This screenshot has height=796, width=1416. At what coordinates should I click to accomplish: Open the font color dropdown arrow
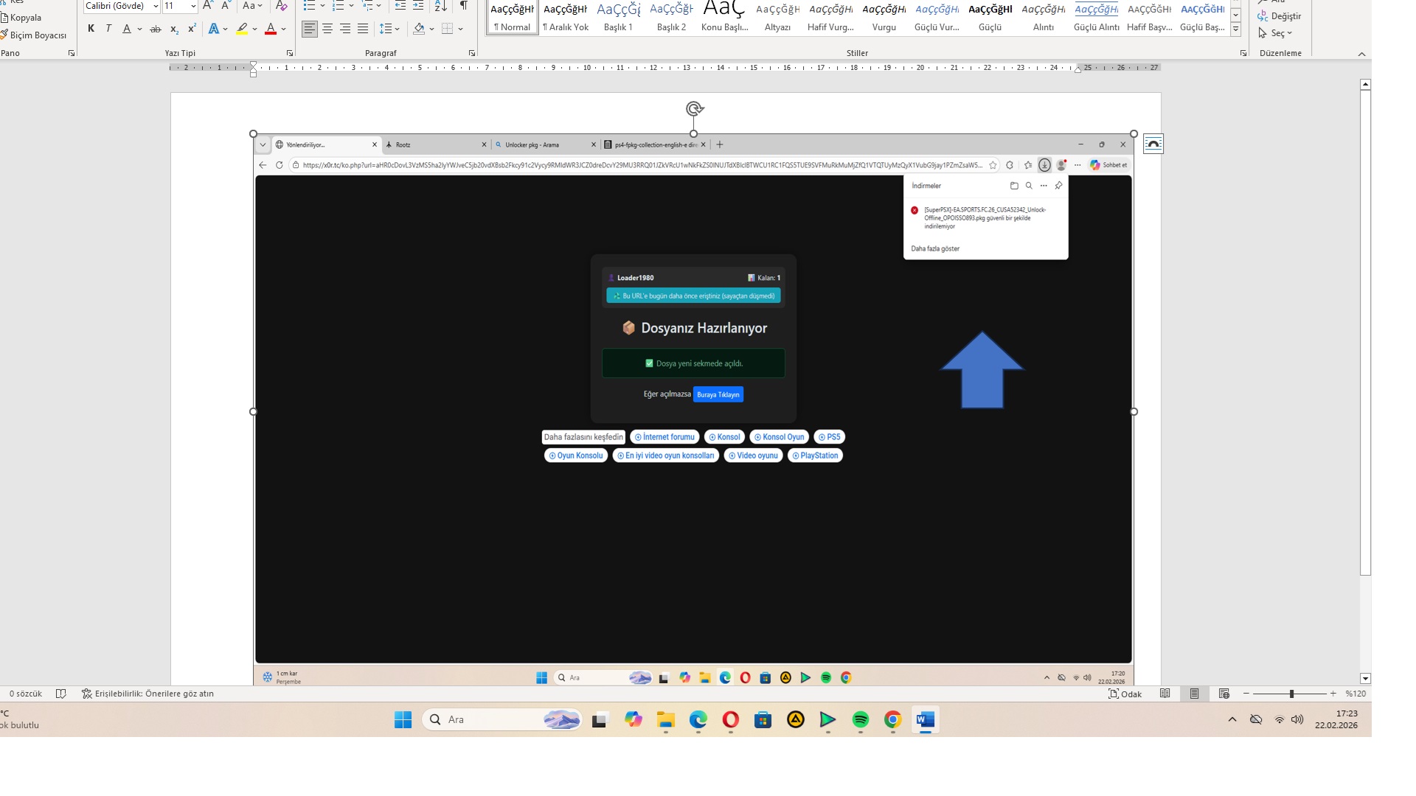(x=284, y=29)
